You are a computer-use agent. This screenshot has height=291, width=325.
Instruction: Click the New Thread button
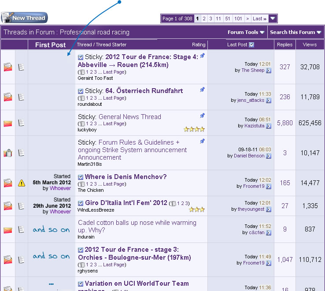24,18
